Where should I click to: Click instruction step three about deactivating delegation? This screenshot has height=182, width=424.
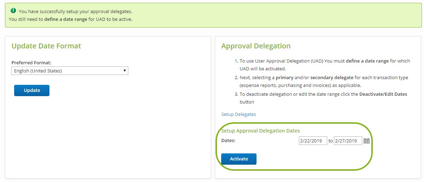click(x=323, y=98)
